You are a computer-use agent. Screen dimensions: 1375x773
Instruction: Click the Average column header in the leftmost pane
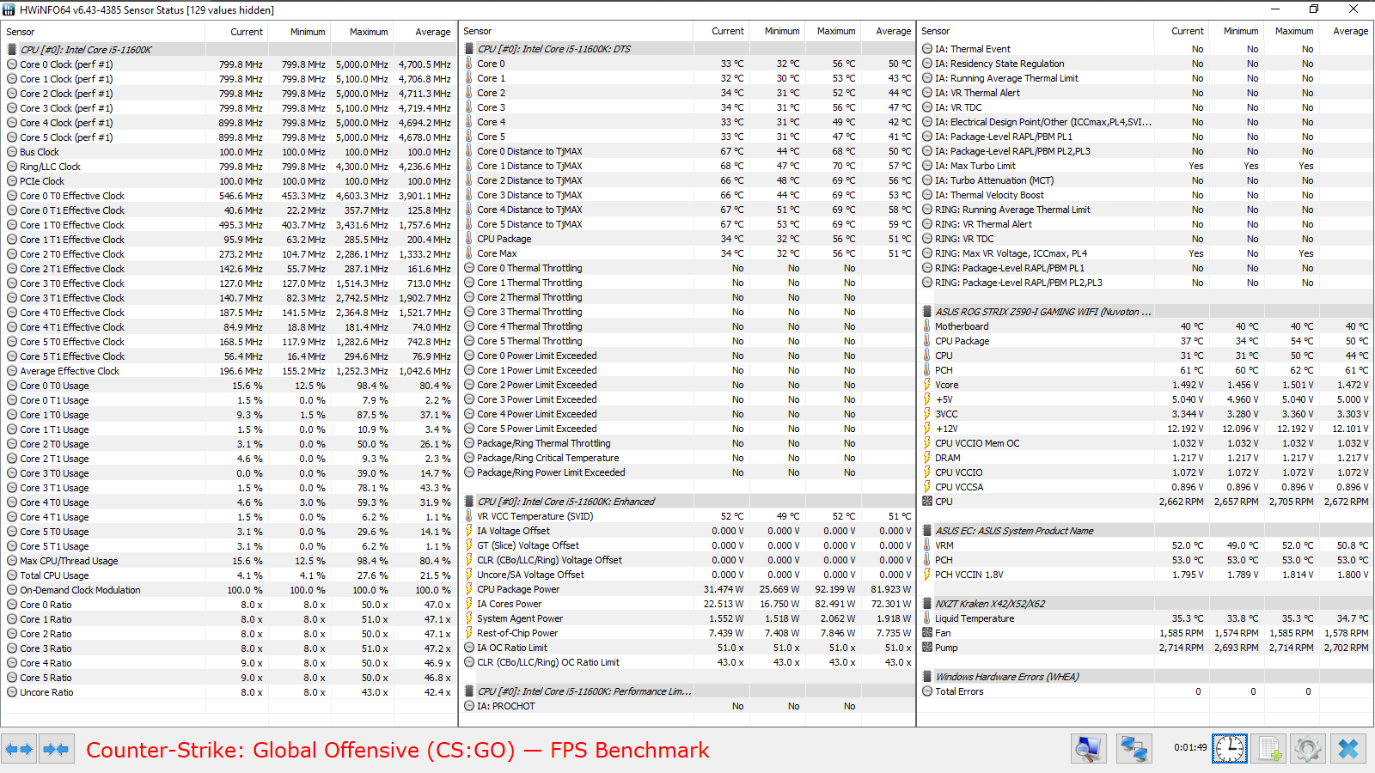tap(425, 32)
